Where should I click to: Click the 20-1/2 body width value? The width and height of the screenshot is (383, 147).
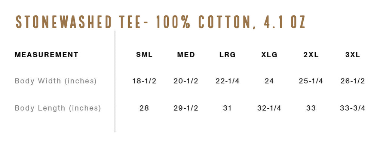tap(186, 81)
